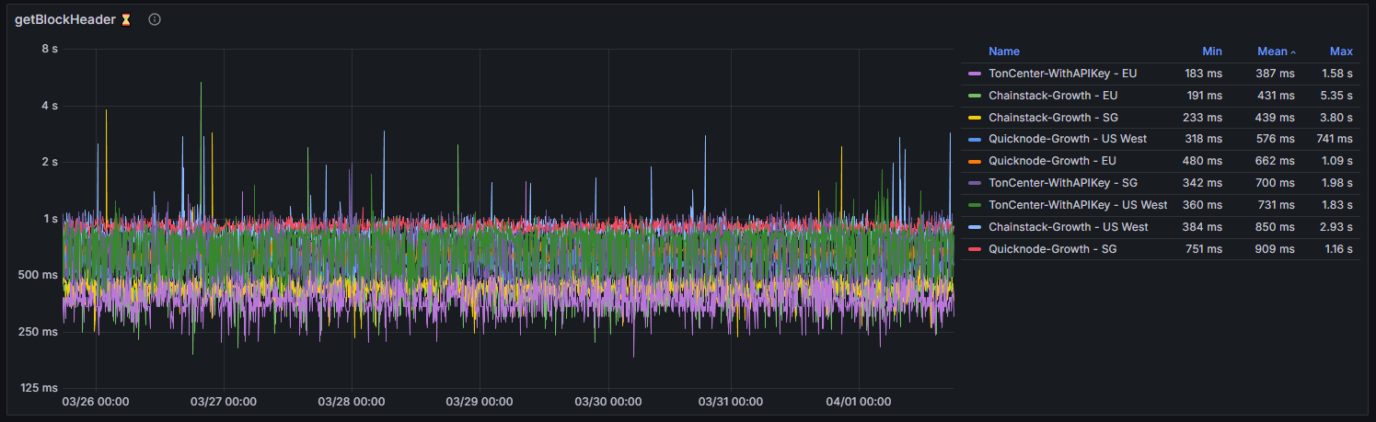Open color picker for Quicknode-Growth - EU swatch
This screenshot has height=422, width=1376.
[x=975, y=161]
